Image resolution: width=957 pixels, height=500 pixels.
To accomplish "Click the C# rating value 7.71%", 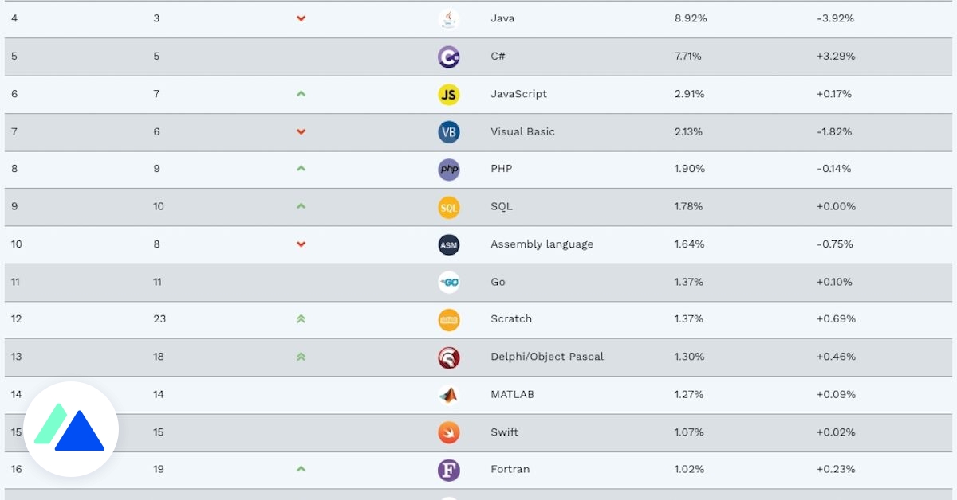I will pos(689,57).
